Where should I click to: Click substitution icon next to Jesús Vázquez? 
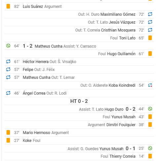point(150,22)
